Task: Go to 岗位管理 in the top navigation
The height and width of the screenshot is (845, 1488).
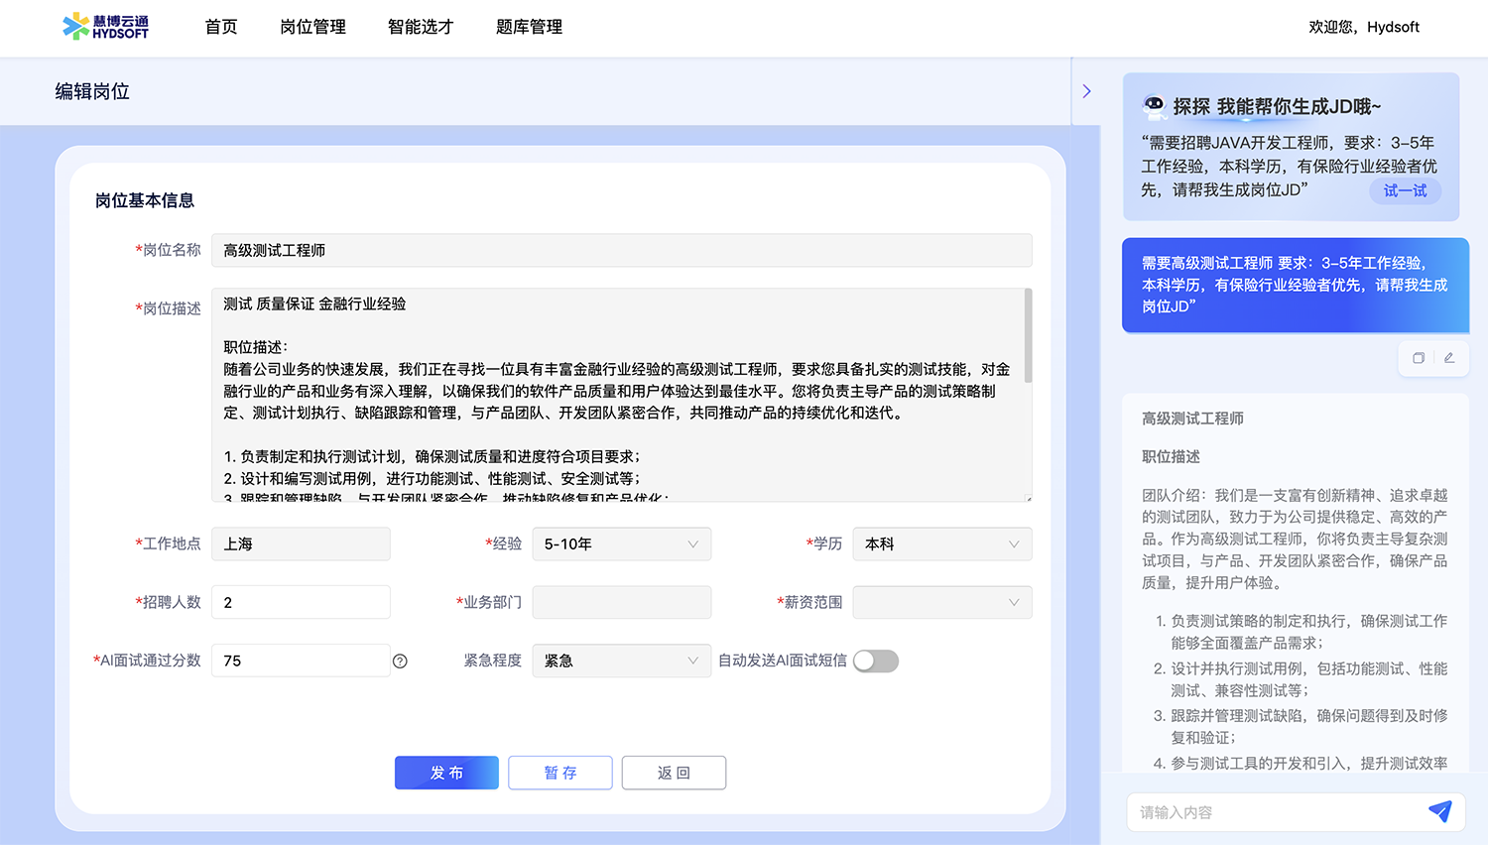Action: coord(312,27)
